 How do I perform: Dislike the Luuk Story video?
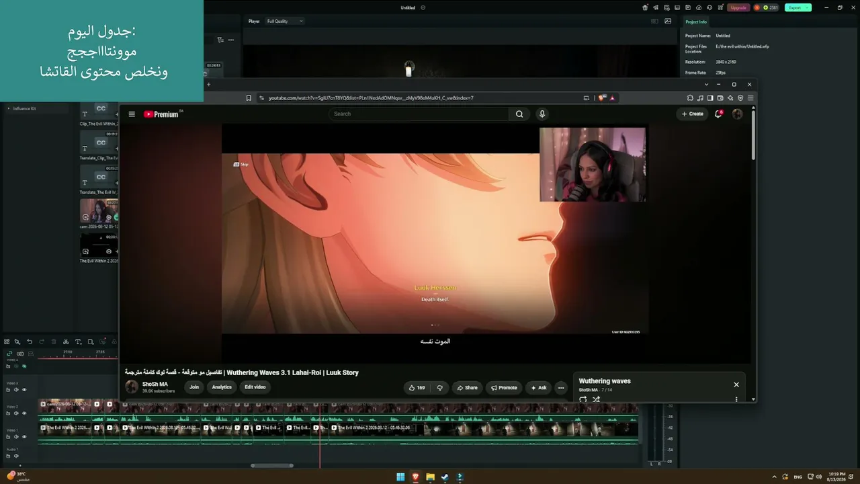440,388
